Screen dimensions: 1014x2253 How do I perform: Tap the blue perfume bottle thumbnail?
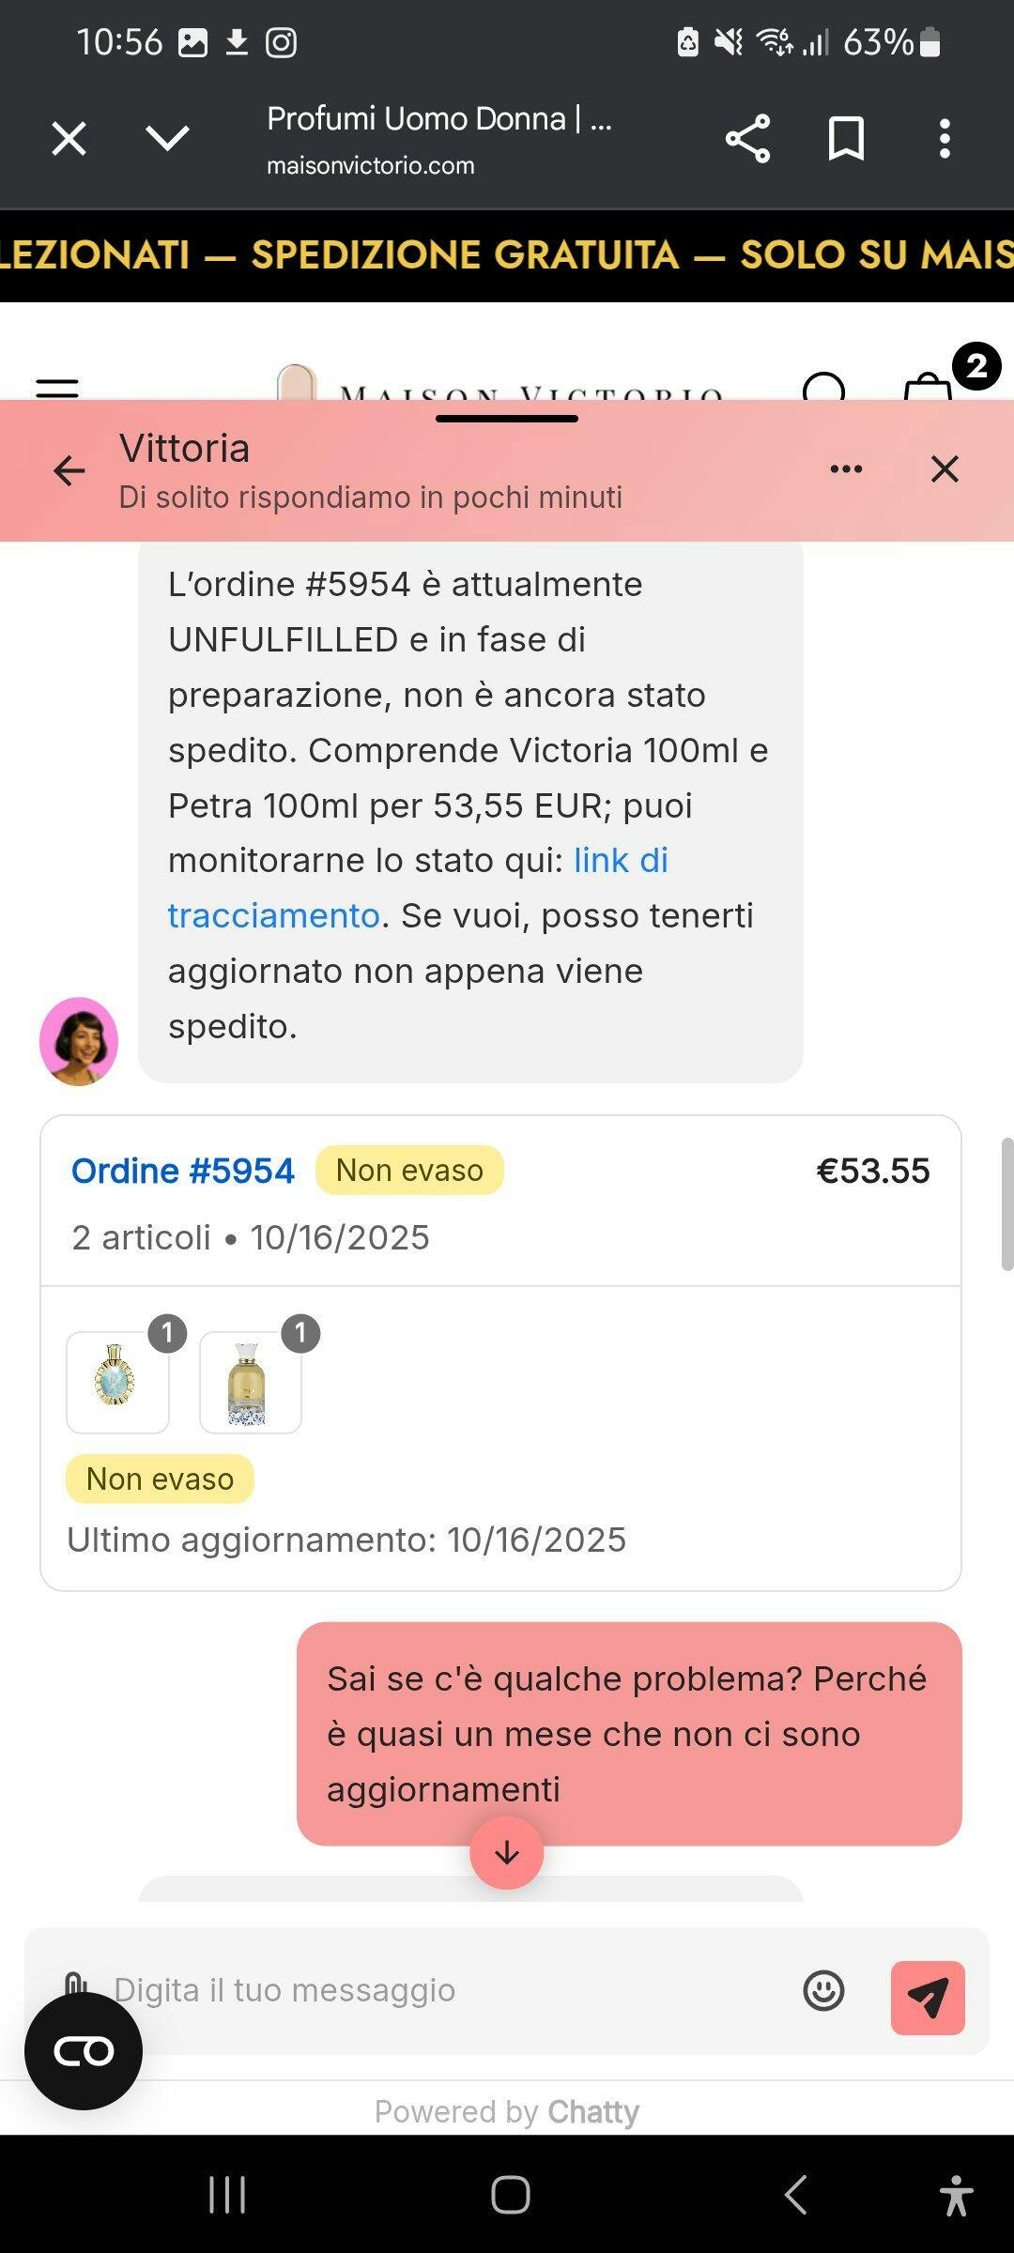[x=117, y=1381]
